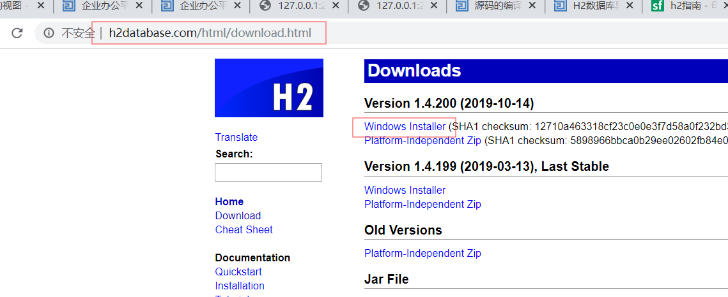Open the Download sidebar link

click(x=238, y=215)
